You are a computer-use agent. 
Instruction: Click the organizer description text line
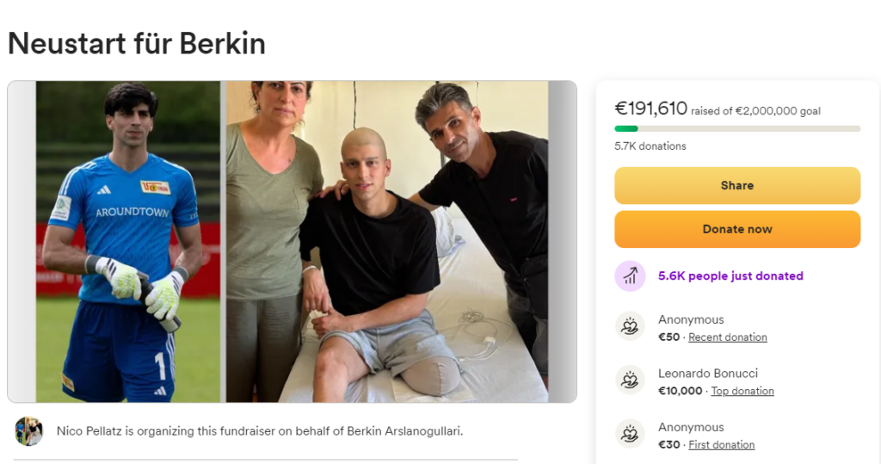point(260,431)
